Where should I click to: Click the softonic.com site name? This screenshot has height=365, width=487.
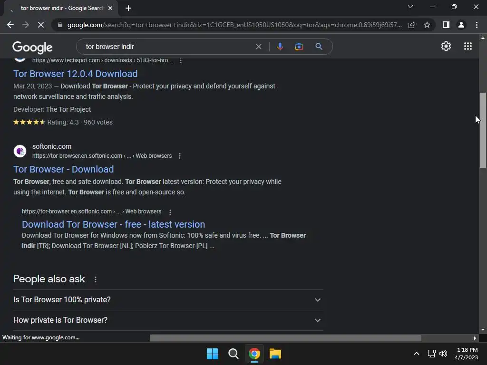click(52, 146)
